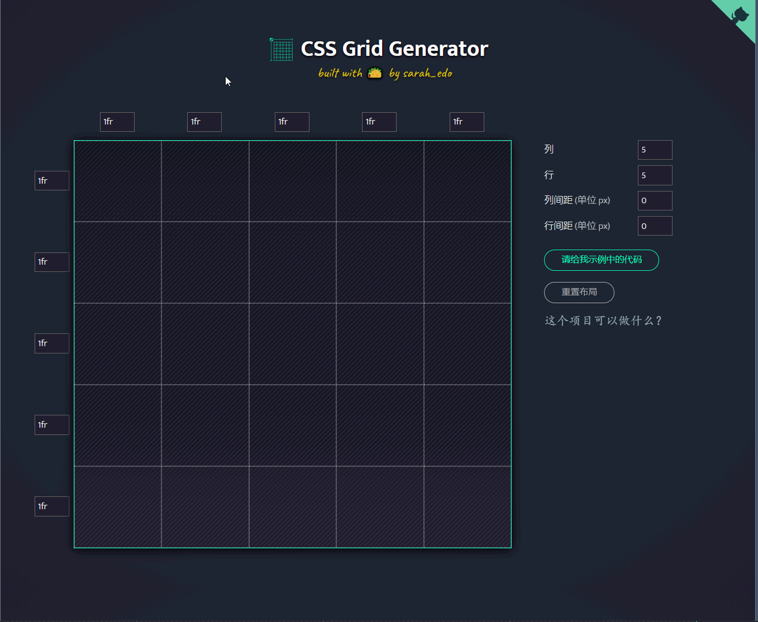Viewport: 758px width, 622px height.
Task: Edit the third row's 1fr unit field
Action: pyautogui.click(x=52, y=343)
